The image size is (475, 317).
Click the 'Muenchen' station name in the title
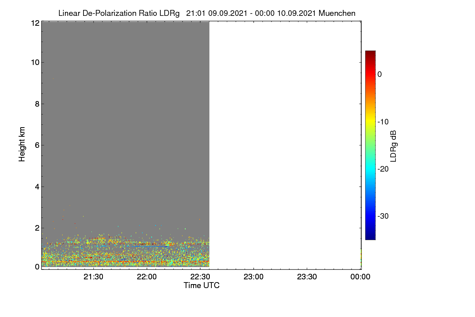pos(337,13)
